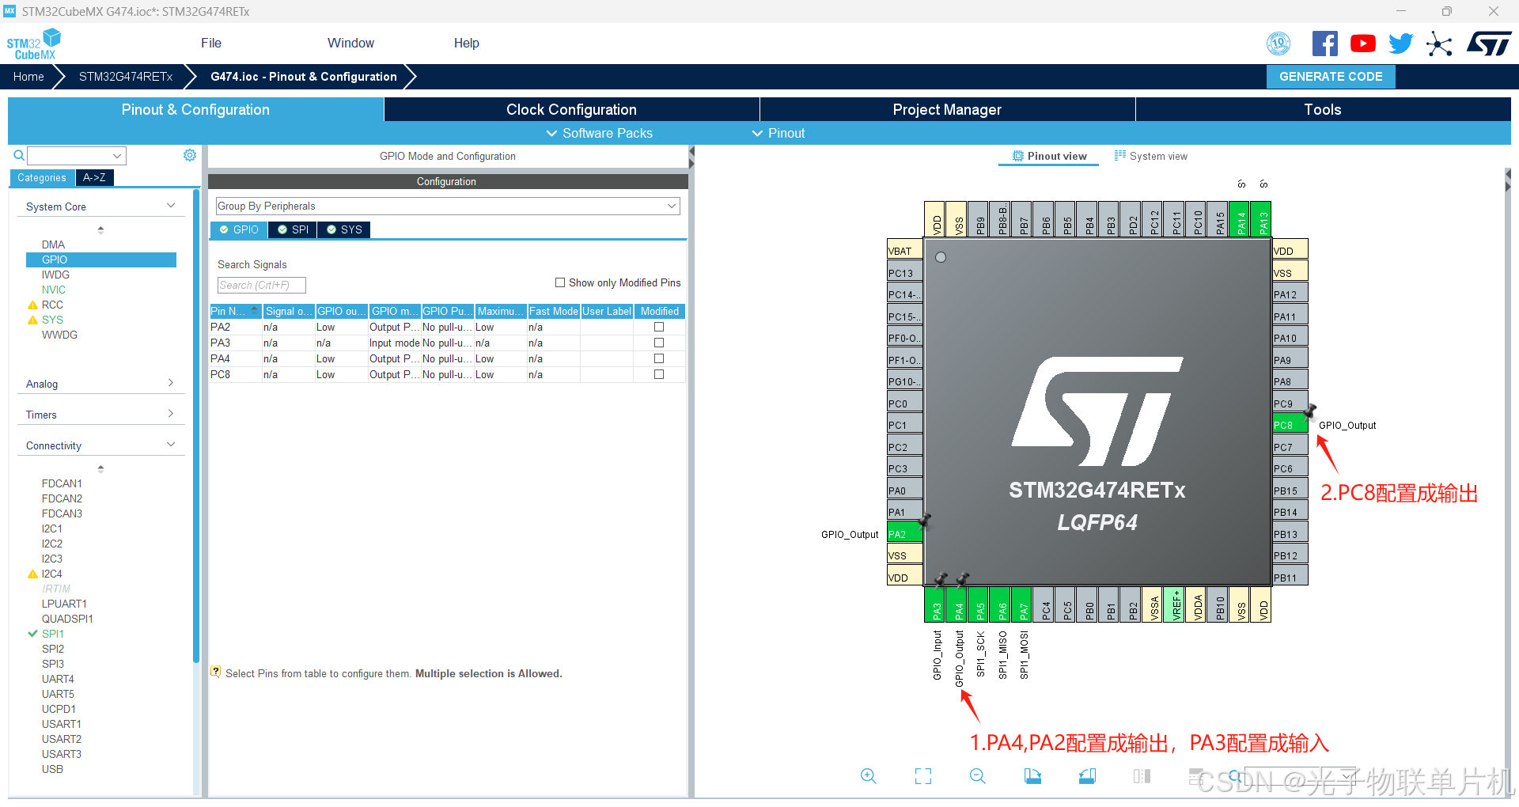Select SPI1 in Connectivity list

click(x=53, y=634)
